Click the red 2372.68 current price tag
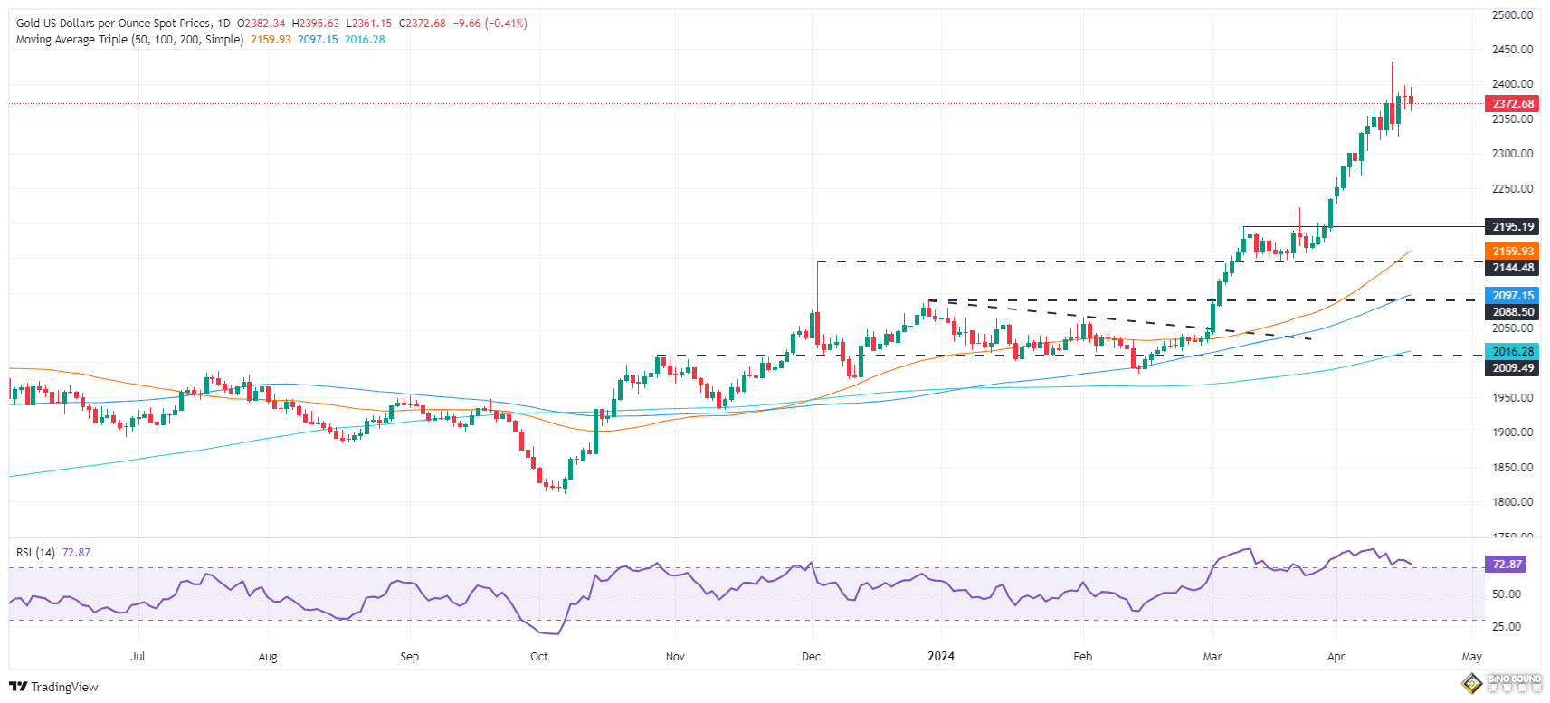The height and width of the screenshot is (703, 1550). click(1512, 104)
